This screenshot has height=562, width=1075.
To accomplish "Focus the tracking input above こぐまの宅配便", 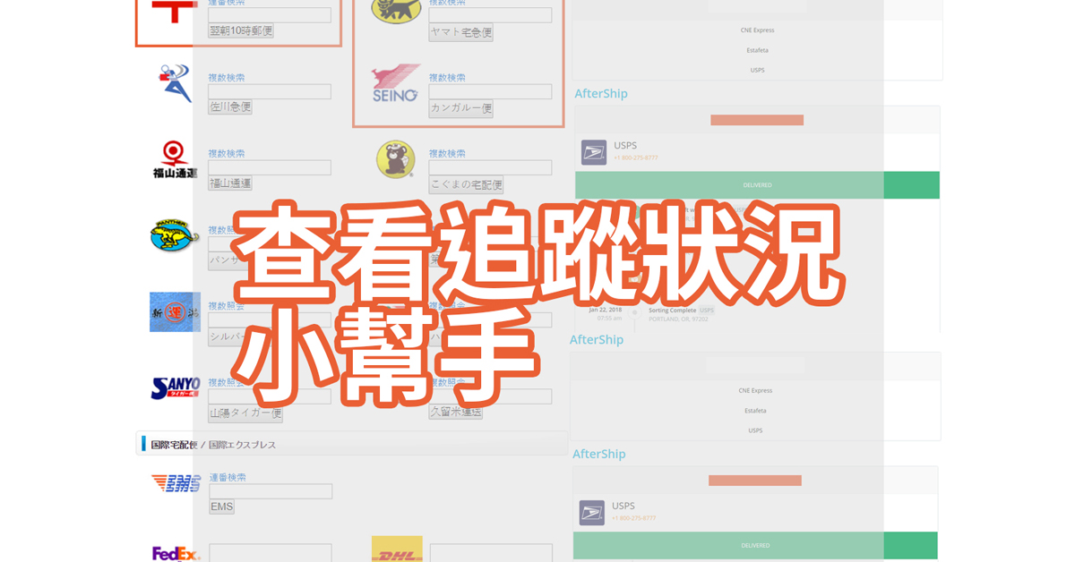I will [x=490, y=167].
